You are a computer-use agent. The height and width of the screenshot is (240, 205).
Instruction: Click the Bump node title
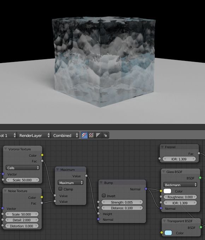tap(109, 183)
